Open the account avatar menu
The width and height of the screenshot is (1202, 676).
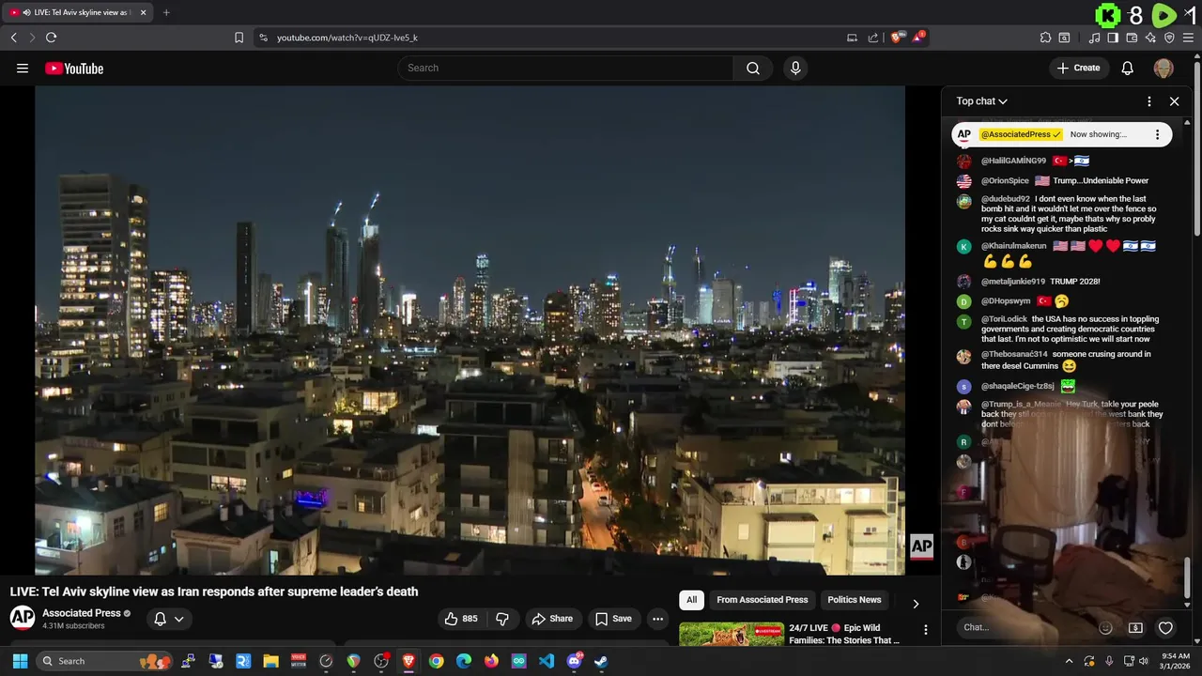click(1163, 68)
